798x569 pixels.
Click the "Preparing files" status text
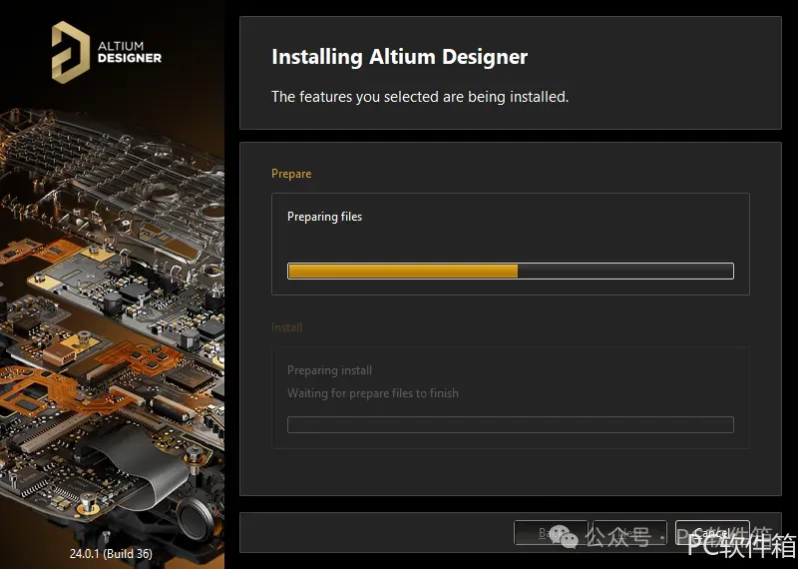pyautogui.click(x=325, y=217)
